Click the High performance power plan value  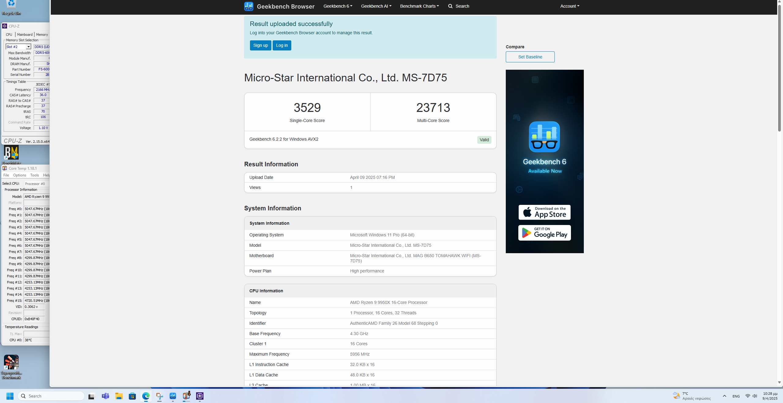tap(367, 271)
